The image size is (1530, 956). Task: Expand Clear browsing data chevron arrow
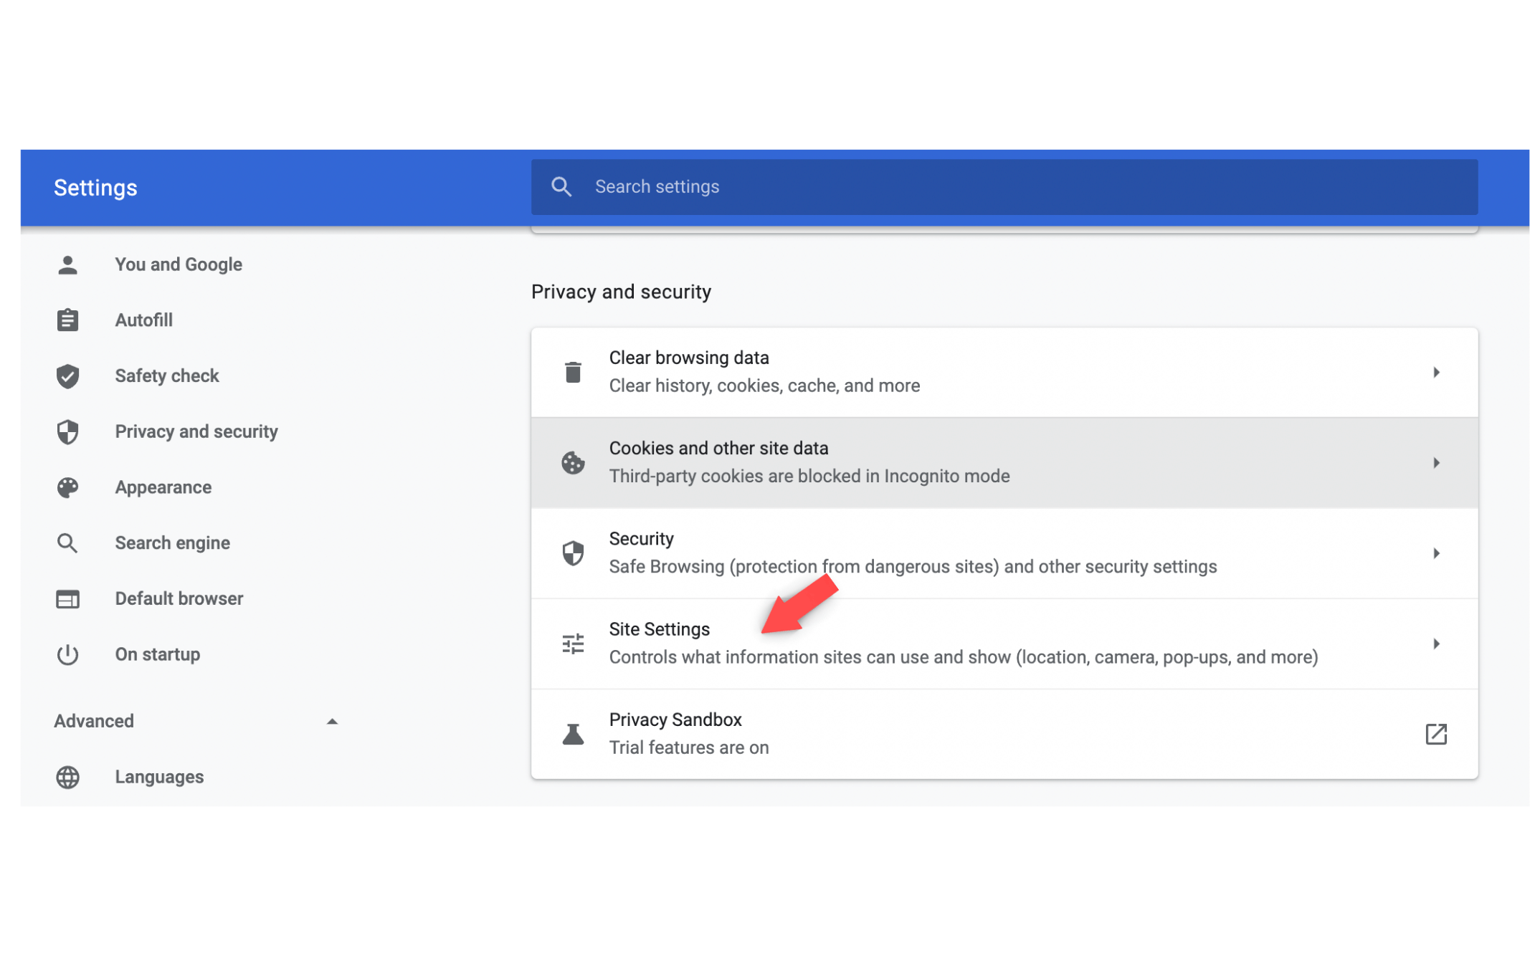pyautogui.click(x=1435, y=372)
